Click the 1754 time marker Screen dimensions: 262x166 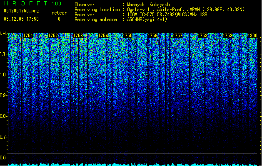pyautogui.click(x=103, y=36)
